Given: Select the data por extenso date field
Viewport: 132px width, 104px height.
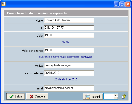Looking at the screenshot, I should click(69, 73).
